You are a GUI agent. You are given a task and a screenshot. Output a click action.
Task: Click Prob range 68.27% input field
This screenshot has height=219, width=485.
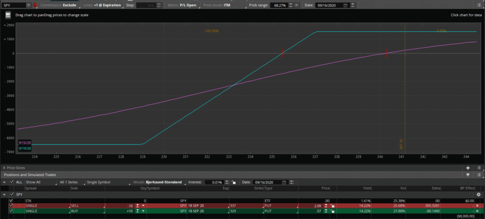pos(278,5)
